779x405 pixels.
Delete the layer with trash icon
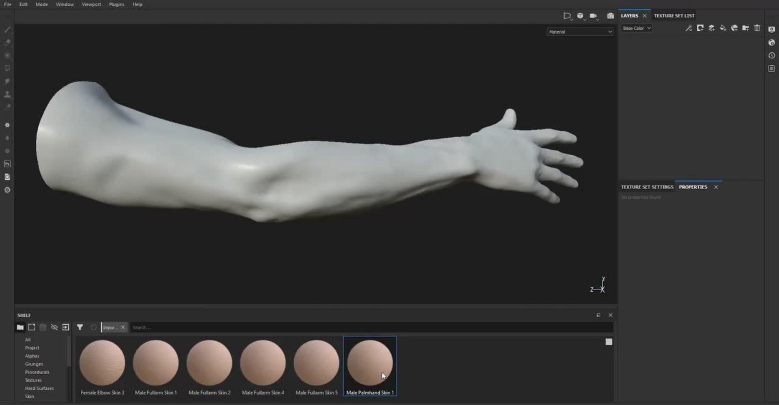[x=757, y=28]
